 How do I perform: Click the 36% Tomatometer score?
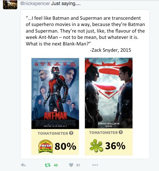[x=115, y=146]
